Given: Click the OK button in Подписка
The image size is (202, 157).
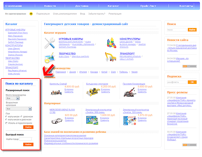Looking at the screenshot, I should [192, 82].
